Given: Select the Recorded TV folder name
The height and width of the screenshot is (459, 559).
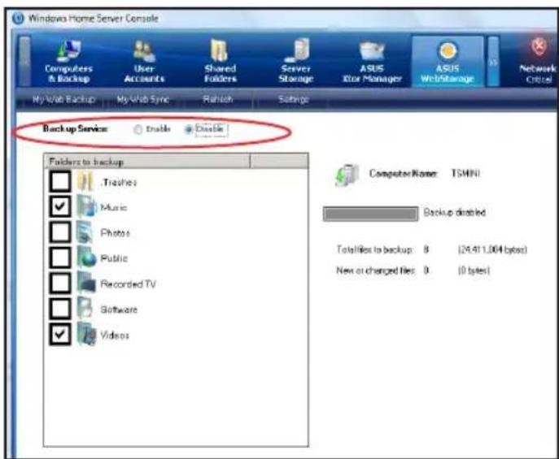Looking at the screenshot, I should (128, 284).
